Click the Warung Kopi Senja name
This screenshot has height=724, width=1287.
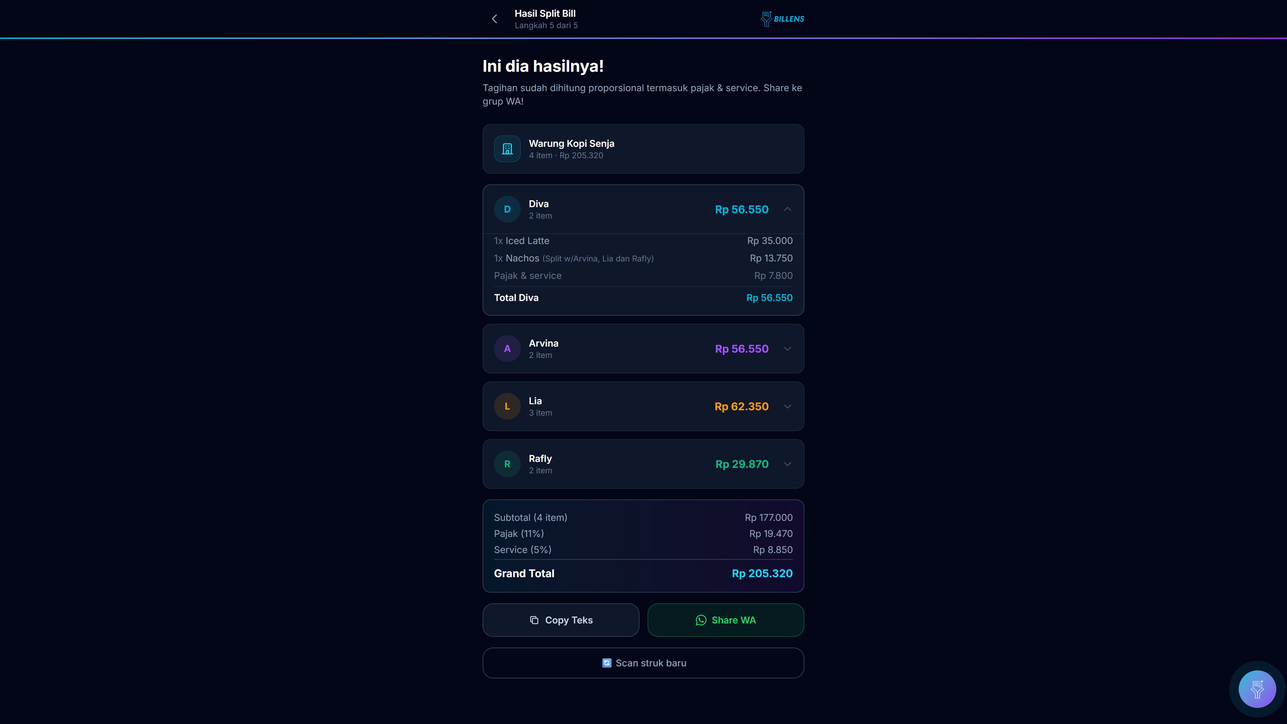tap(571, 143)
